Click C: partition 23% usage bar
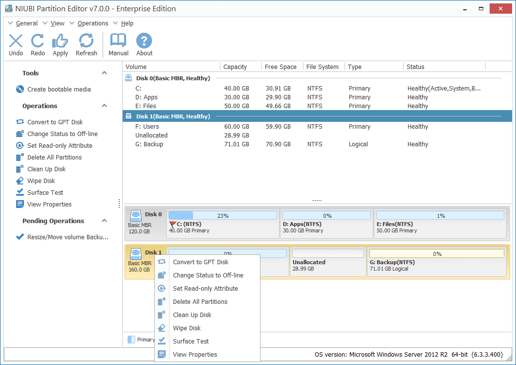516x365 pixels. [223, 215]
